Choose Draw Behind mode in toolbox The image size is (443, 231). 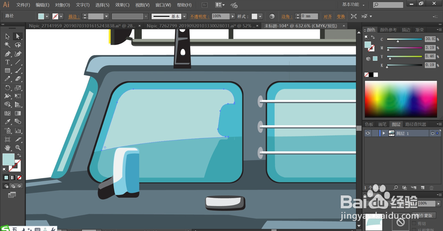(13, 186)
